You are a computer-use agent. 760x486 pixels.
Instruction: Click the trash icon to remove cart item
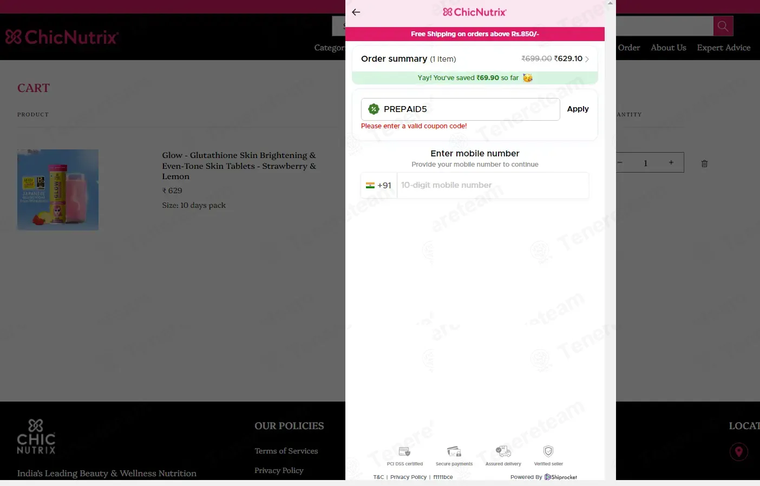tap(704, 163)
